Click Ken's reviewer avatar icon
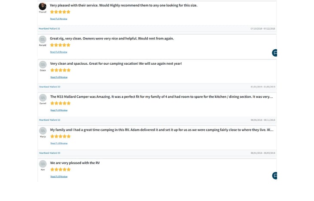This screenshot has height=201, width=314. coord(43,164)
